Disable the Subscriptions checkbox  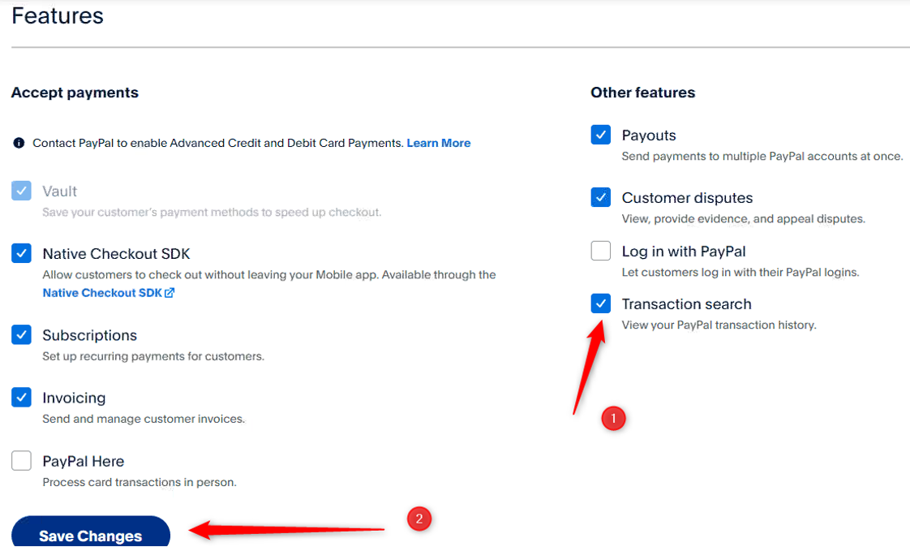[21, 334]
